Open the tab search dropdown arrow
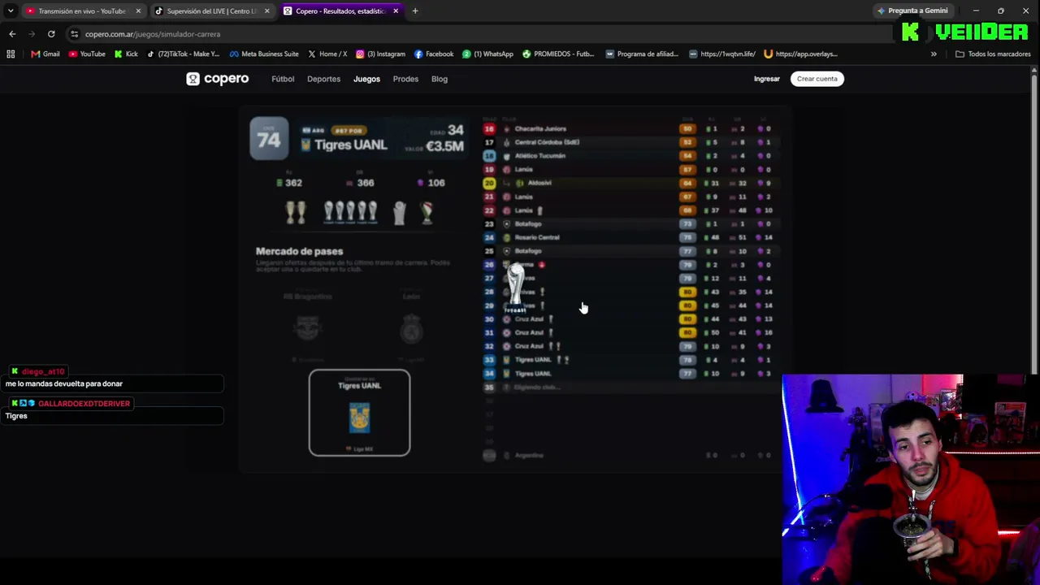Viewport: 1040px width, 585px height. 11,11
